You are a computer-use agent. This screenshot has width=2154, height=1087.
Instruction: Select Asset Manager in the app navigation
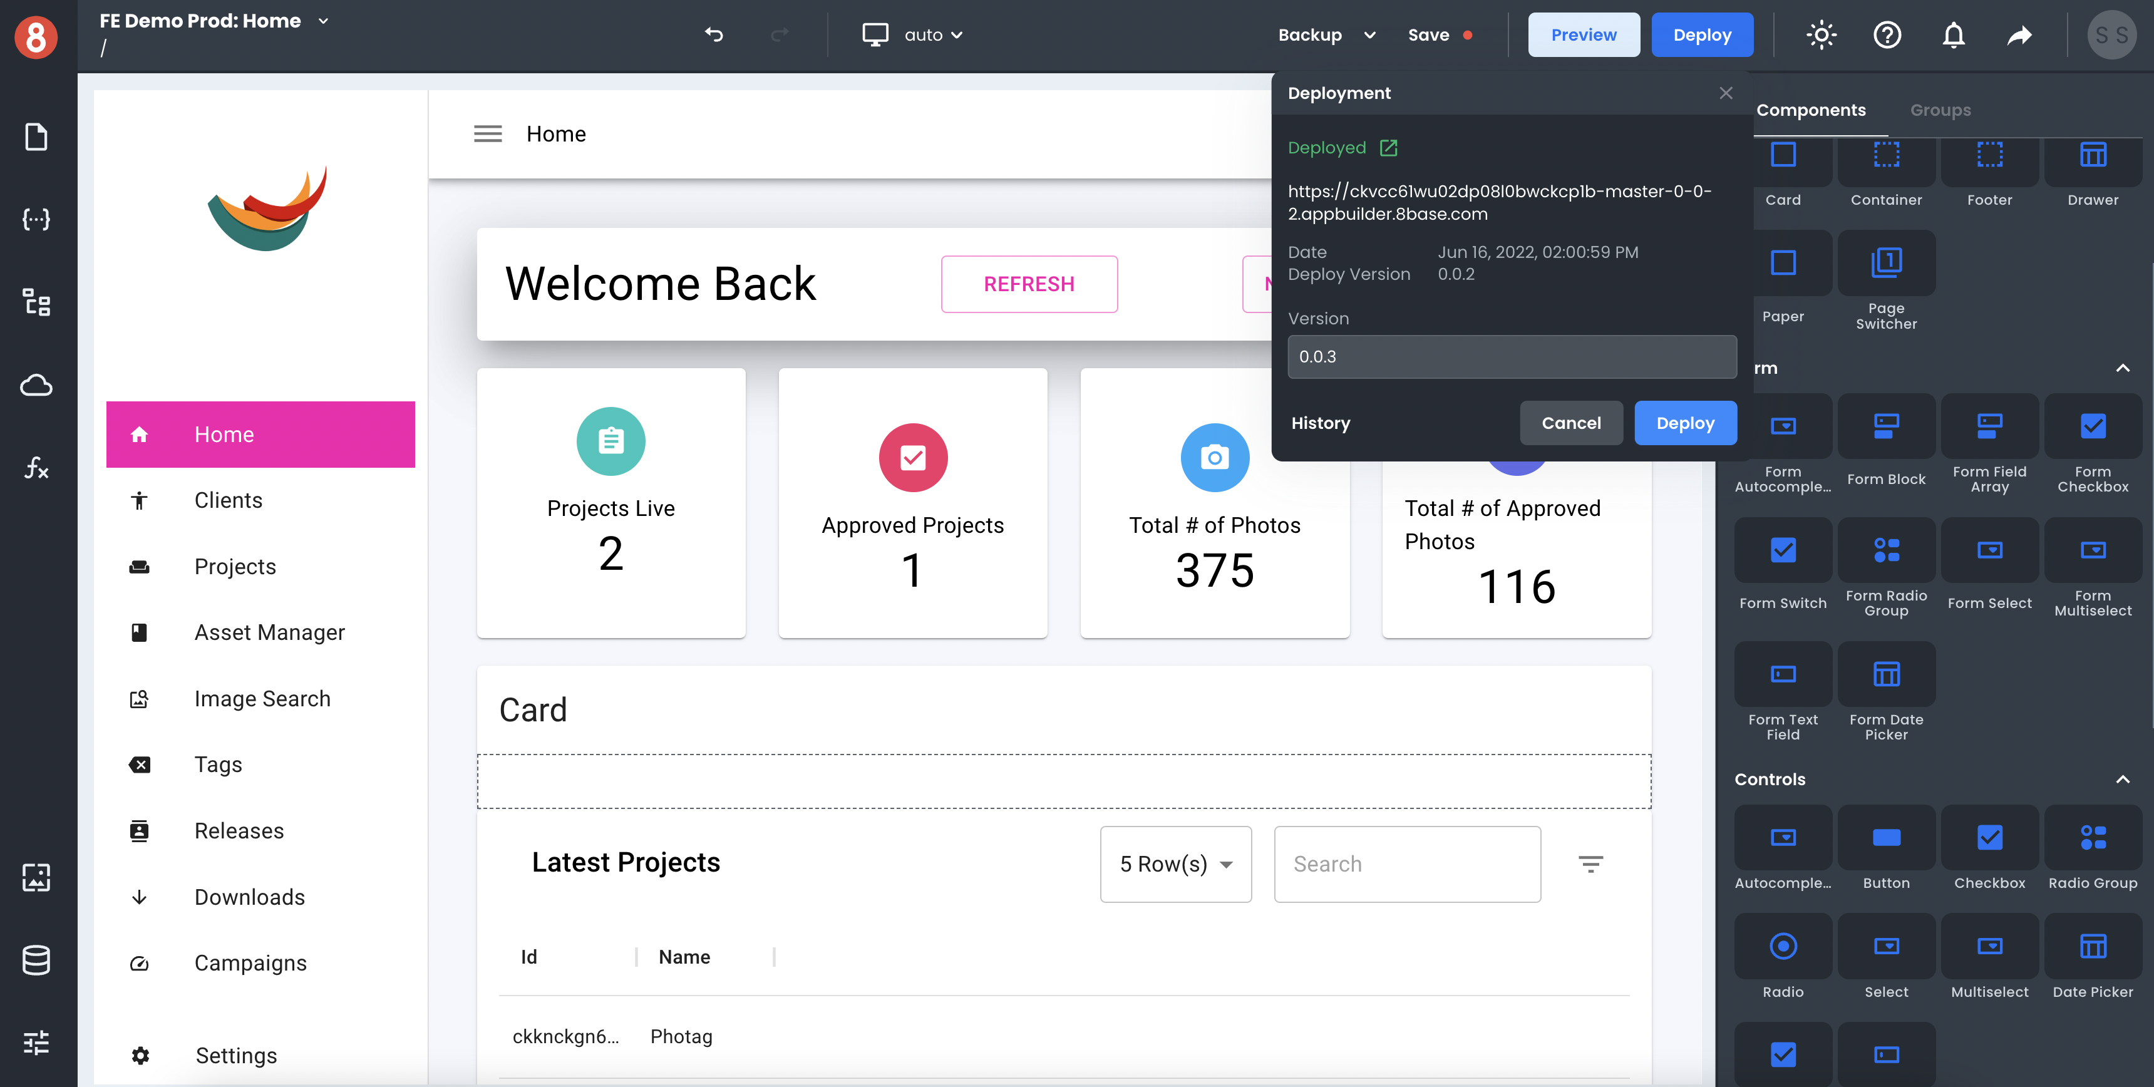coord(269,632)
